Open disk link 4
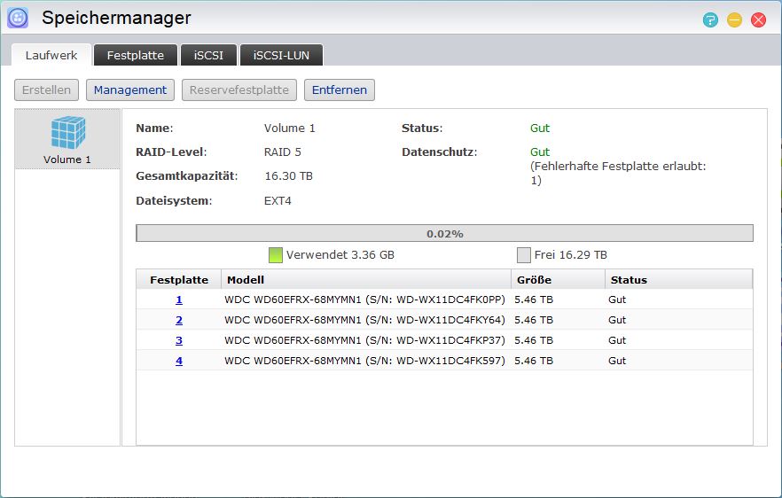This screenshot has height=498, width=782. tap(179, 361)
